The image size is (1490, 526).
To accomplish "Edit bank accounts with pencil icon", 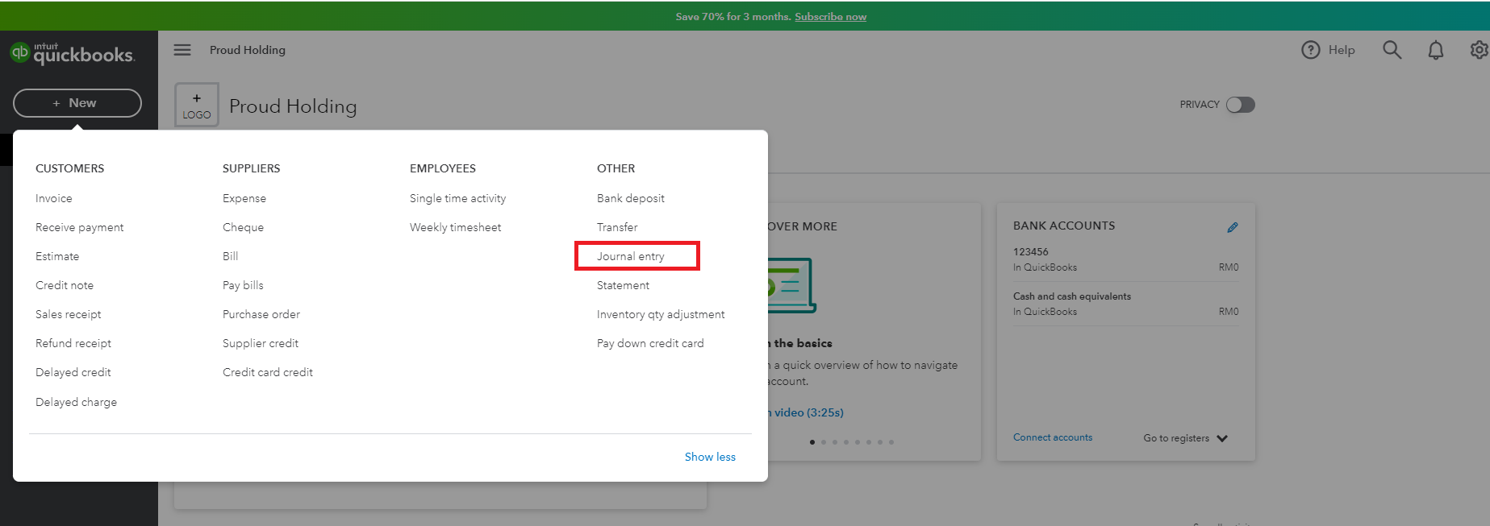I will [x=1233, y=227].
